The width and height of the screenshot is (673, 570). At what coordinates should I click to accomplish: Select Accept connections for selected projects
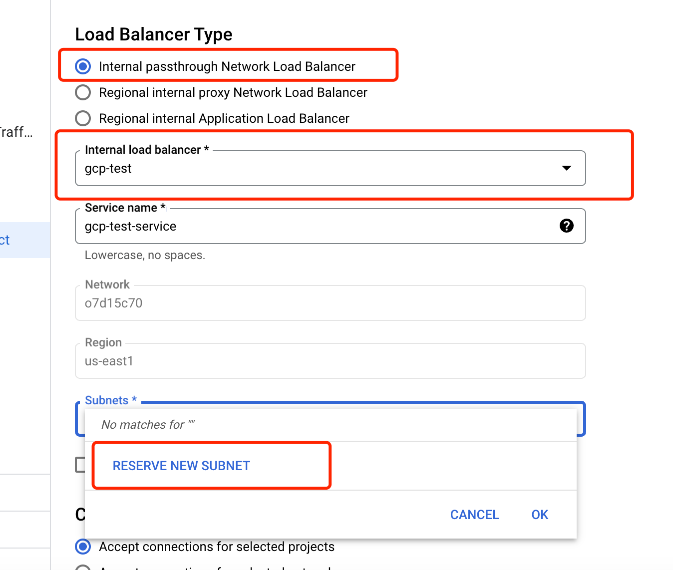point(82,547)
